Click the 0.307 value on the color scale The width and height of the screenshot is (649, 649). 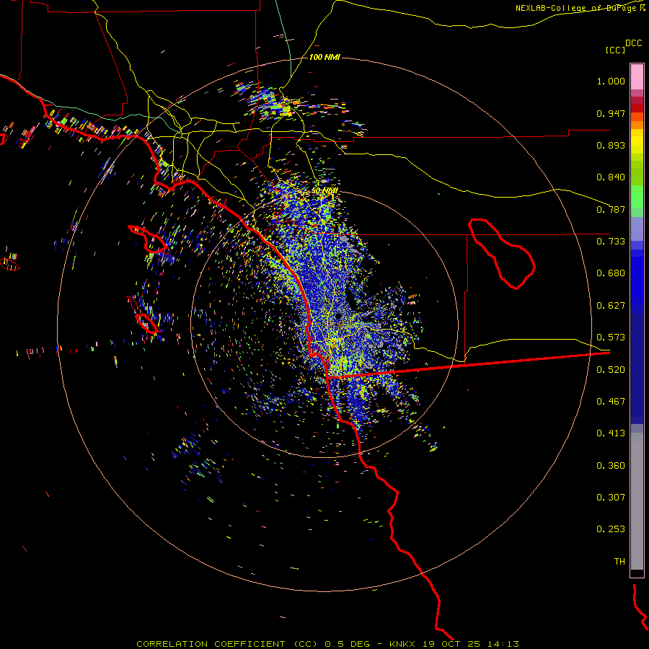point(611,498)
